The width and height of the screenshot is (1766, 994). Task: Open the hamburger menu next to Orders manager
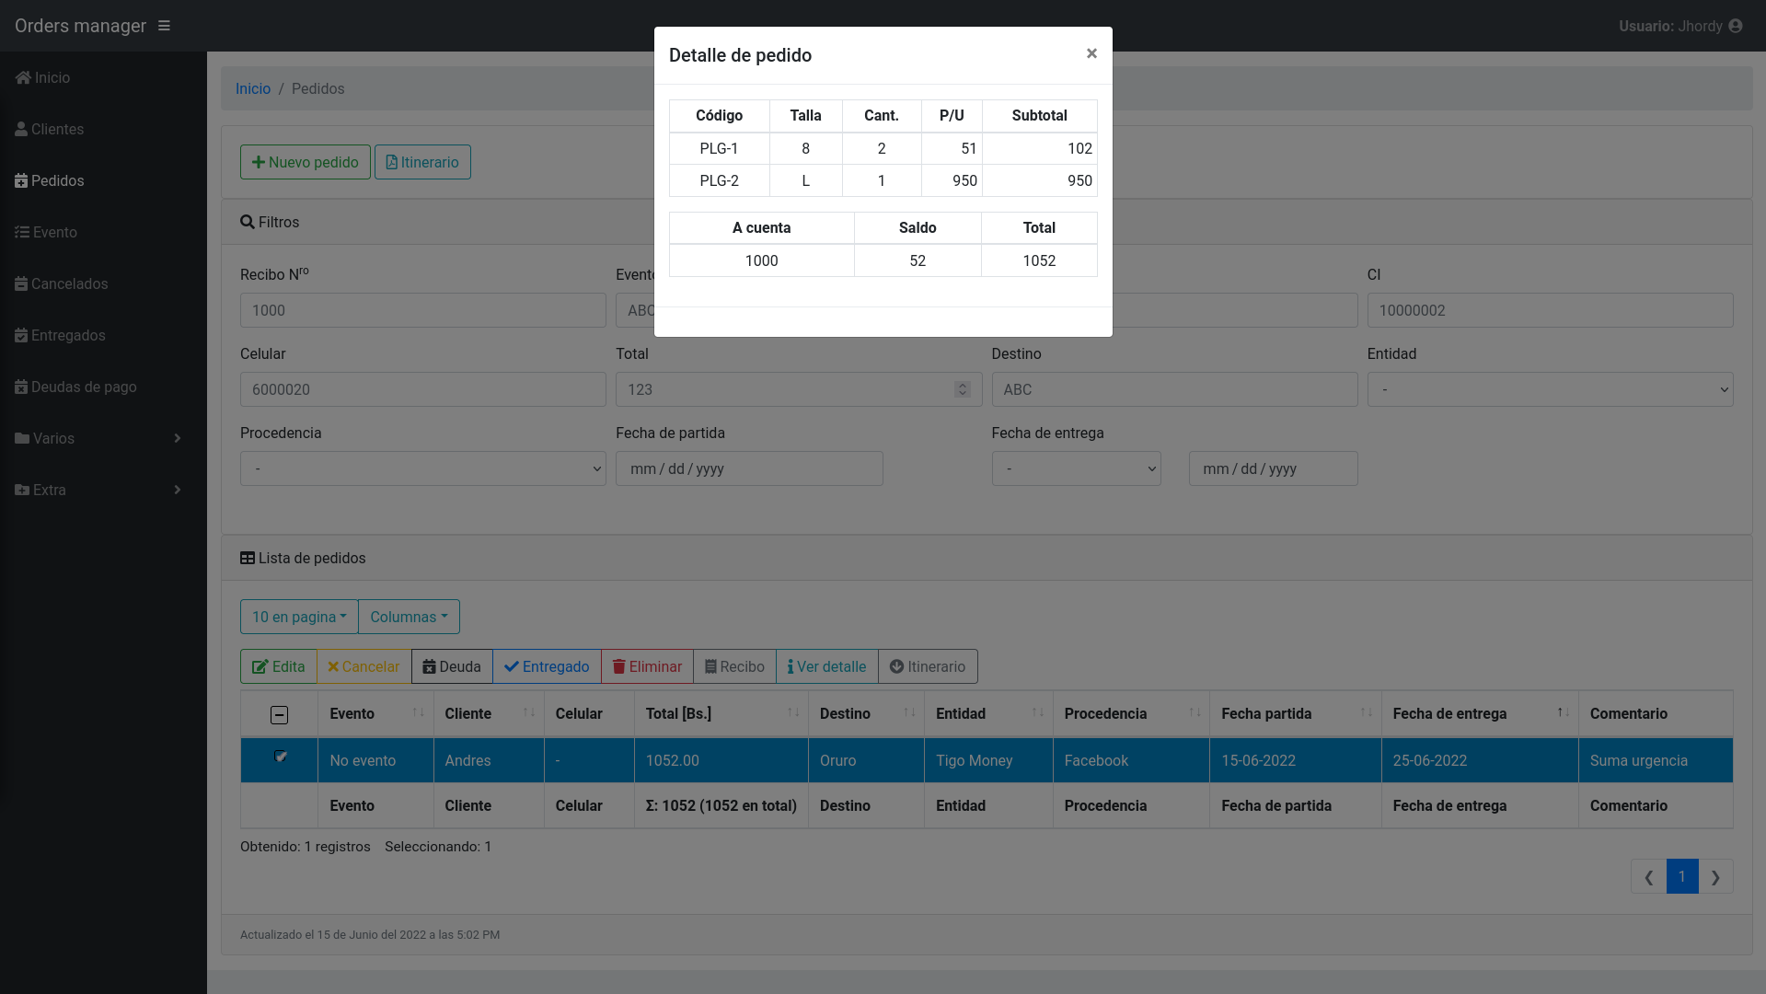tap(164, 26)
